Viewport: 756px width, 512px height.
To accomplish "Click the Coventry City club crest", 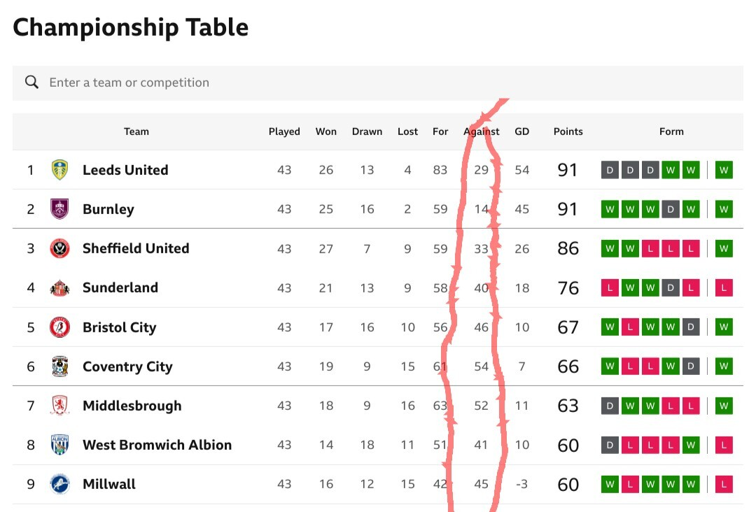I will [59, 367].
